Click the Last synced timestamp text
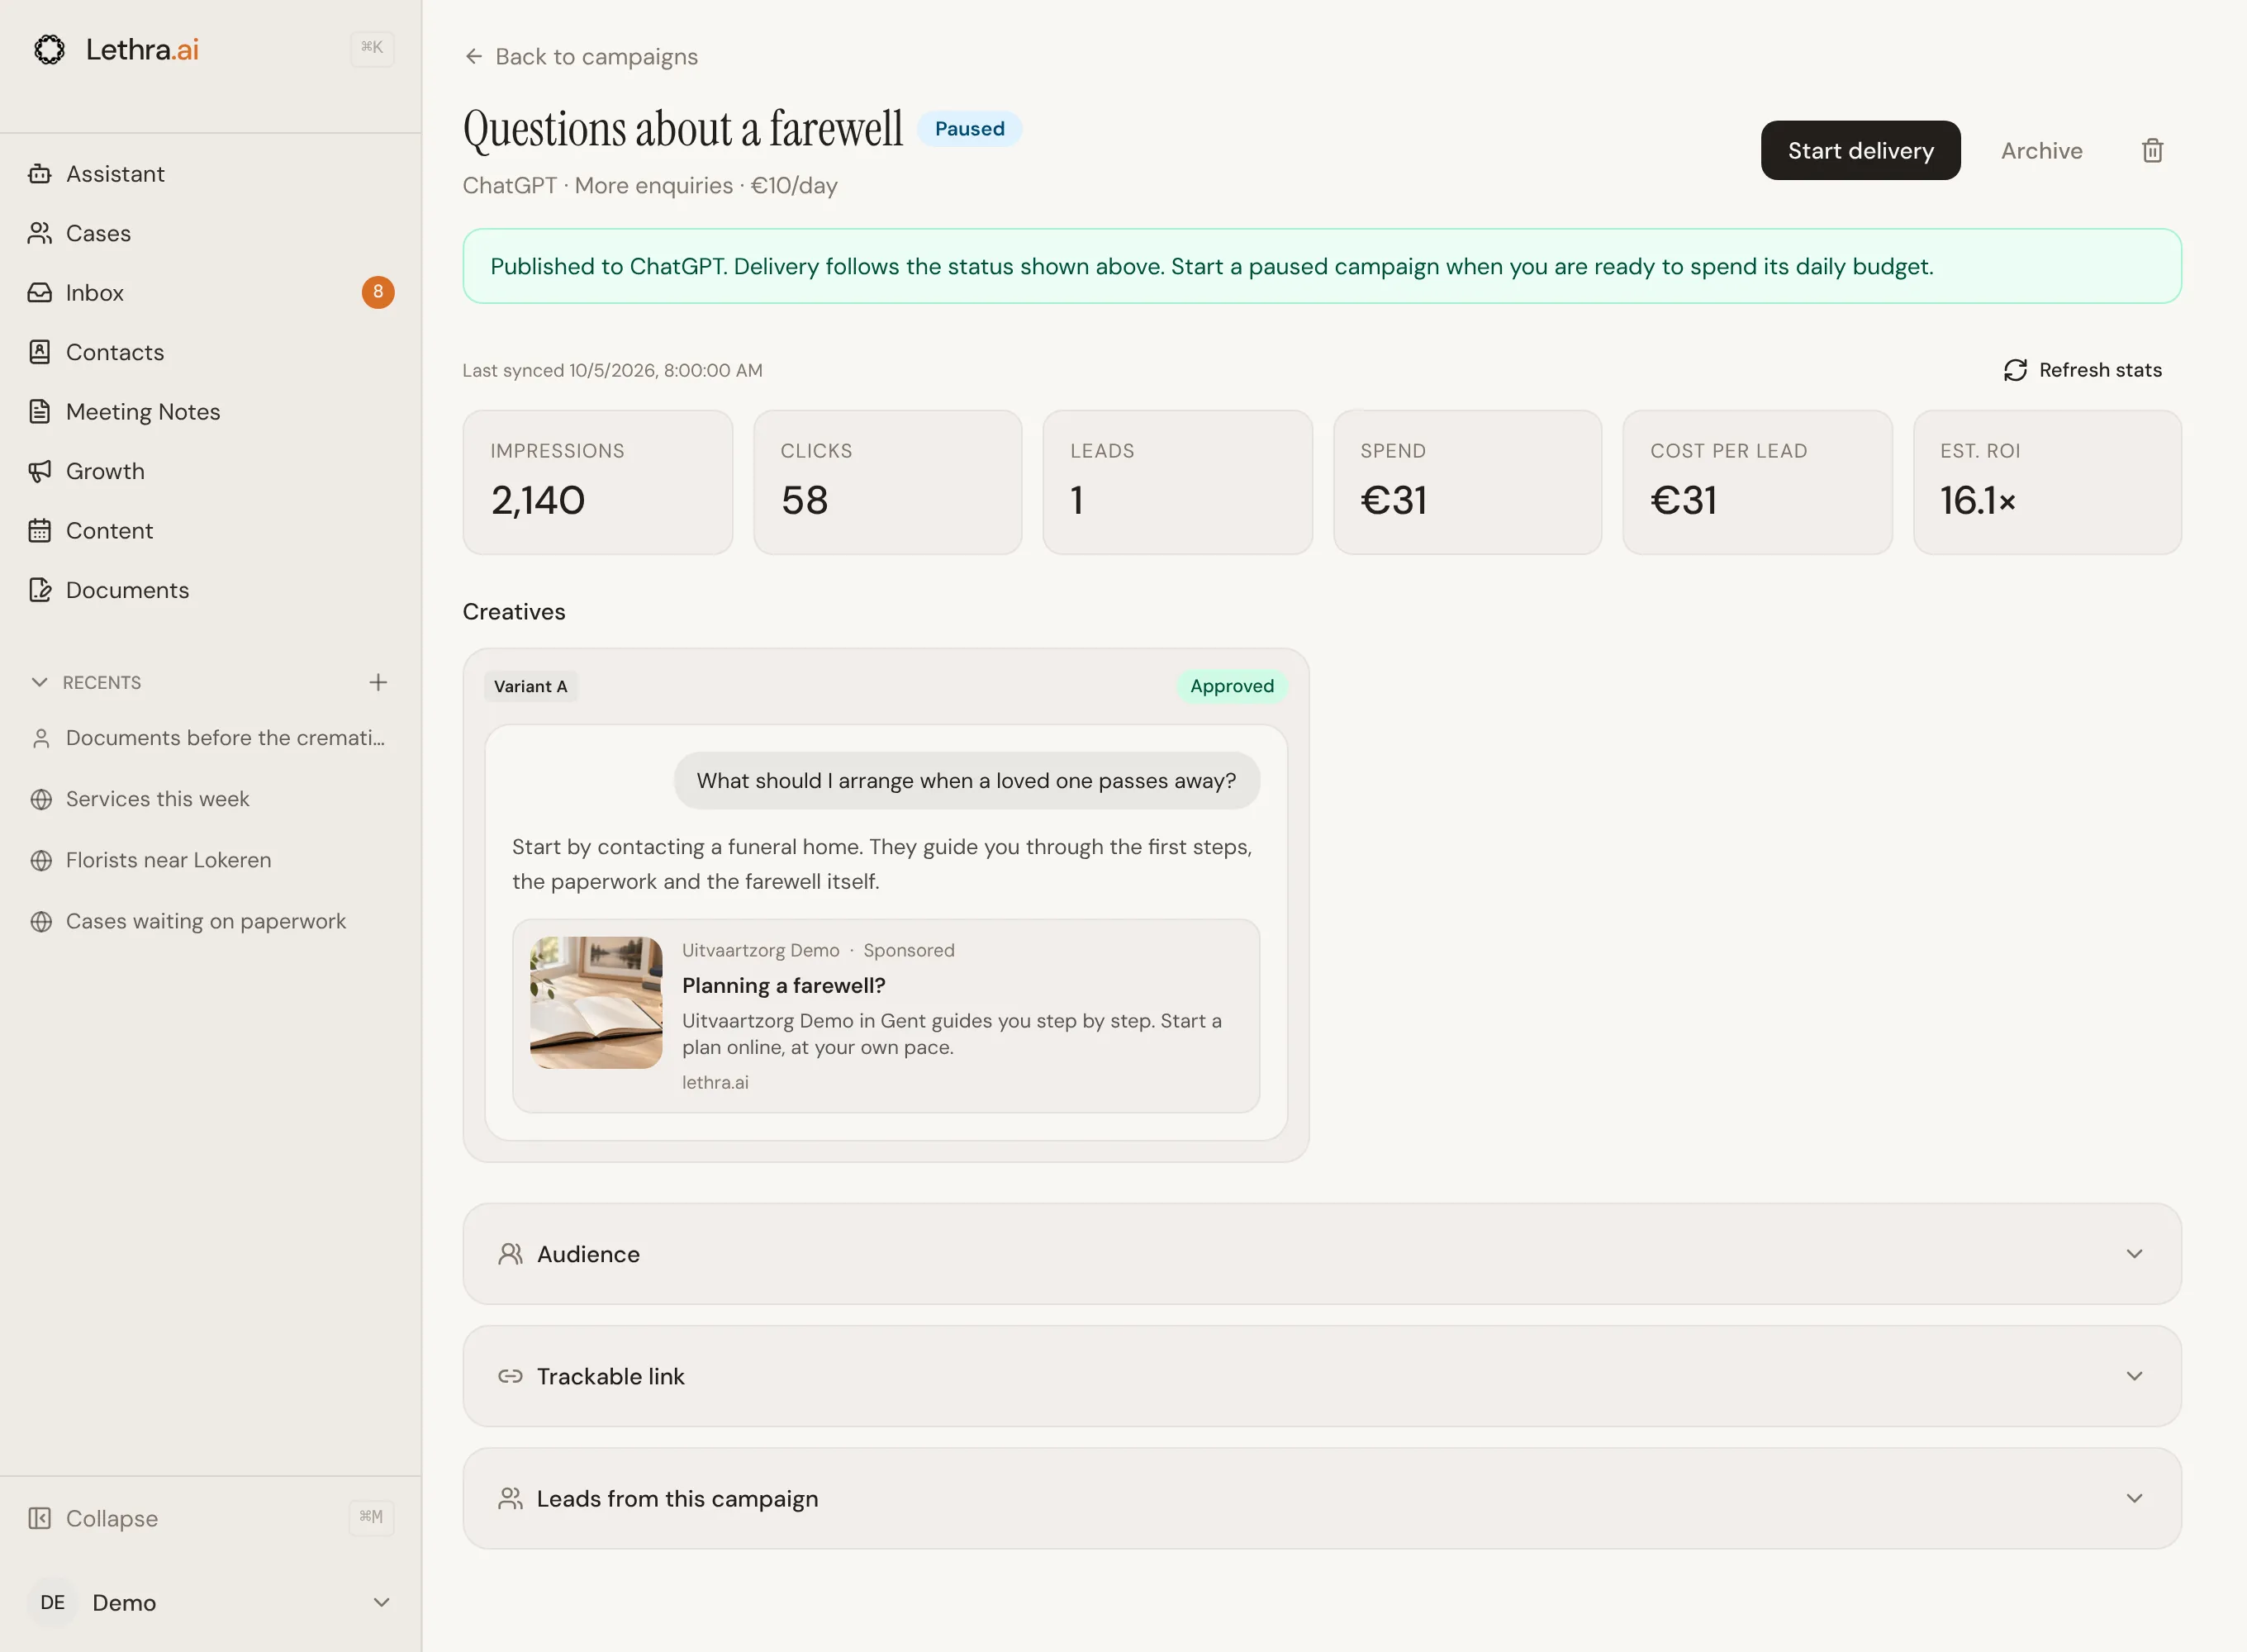The width and height of the screenshot is (2247, 1652). [612, 370]
